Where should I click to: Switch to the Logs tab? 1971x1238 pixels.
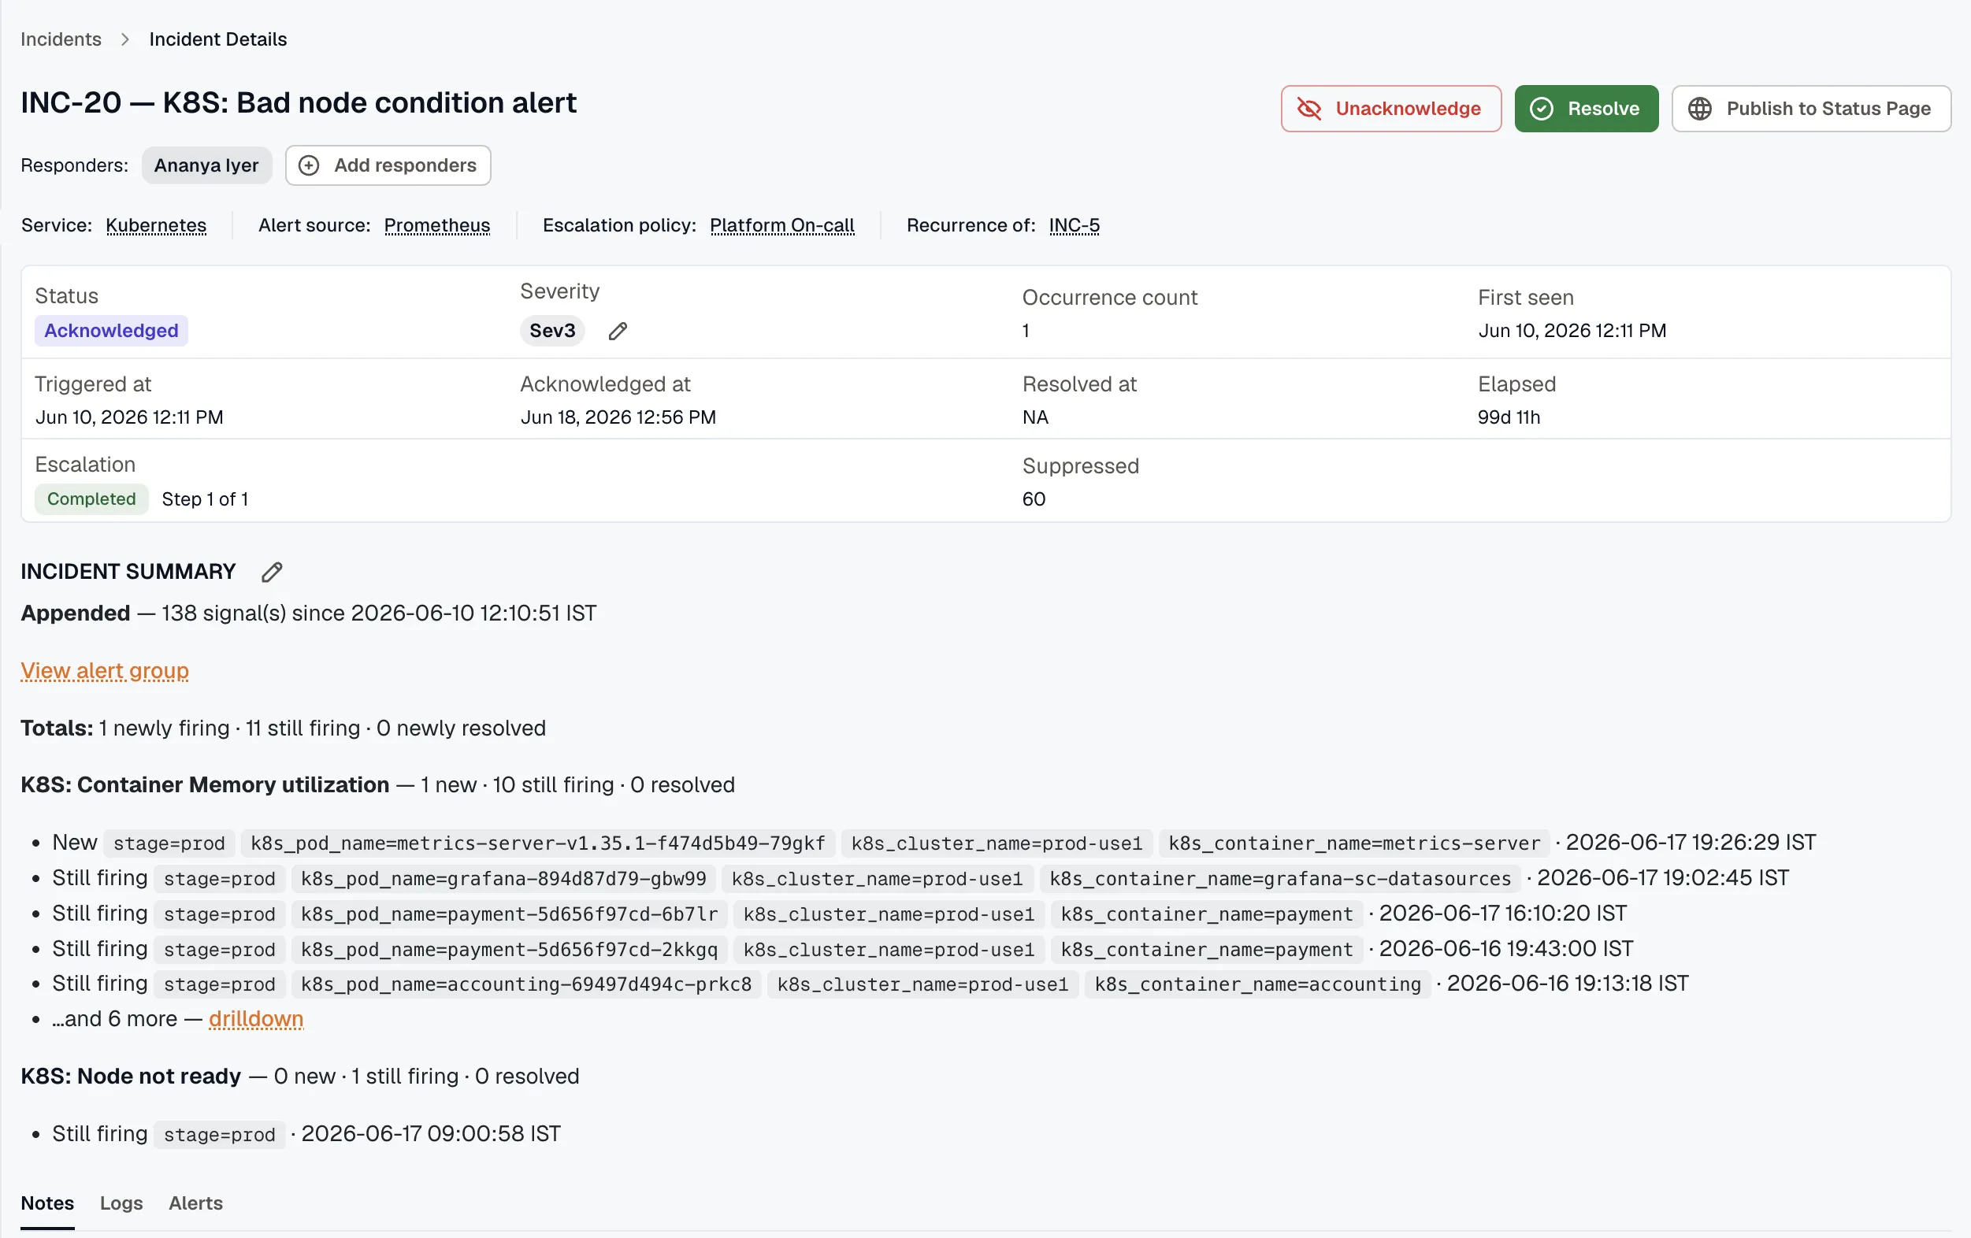click(121, 1203)
